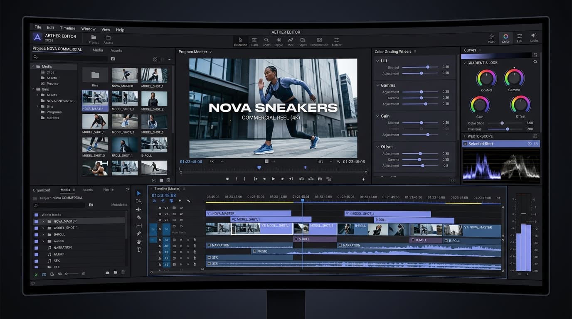Collapse the GRADIENT S LOOK section

pyautogui.click(x=465, y=63)
